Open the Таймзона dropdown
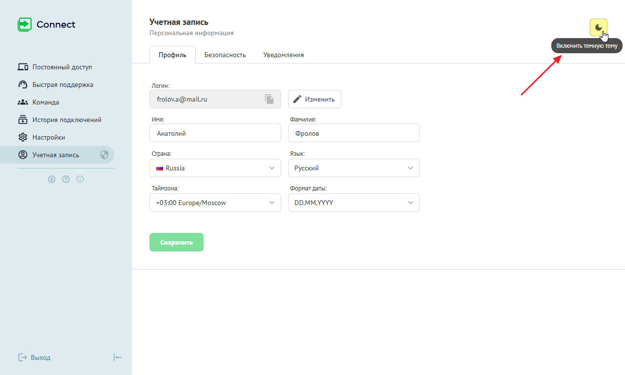 [215, 203]
